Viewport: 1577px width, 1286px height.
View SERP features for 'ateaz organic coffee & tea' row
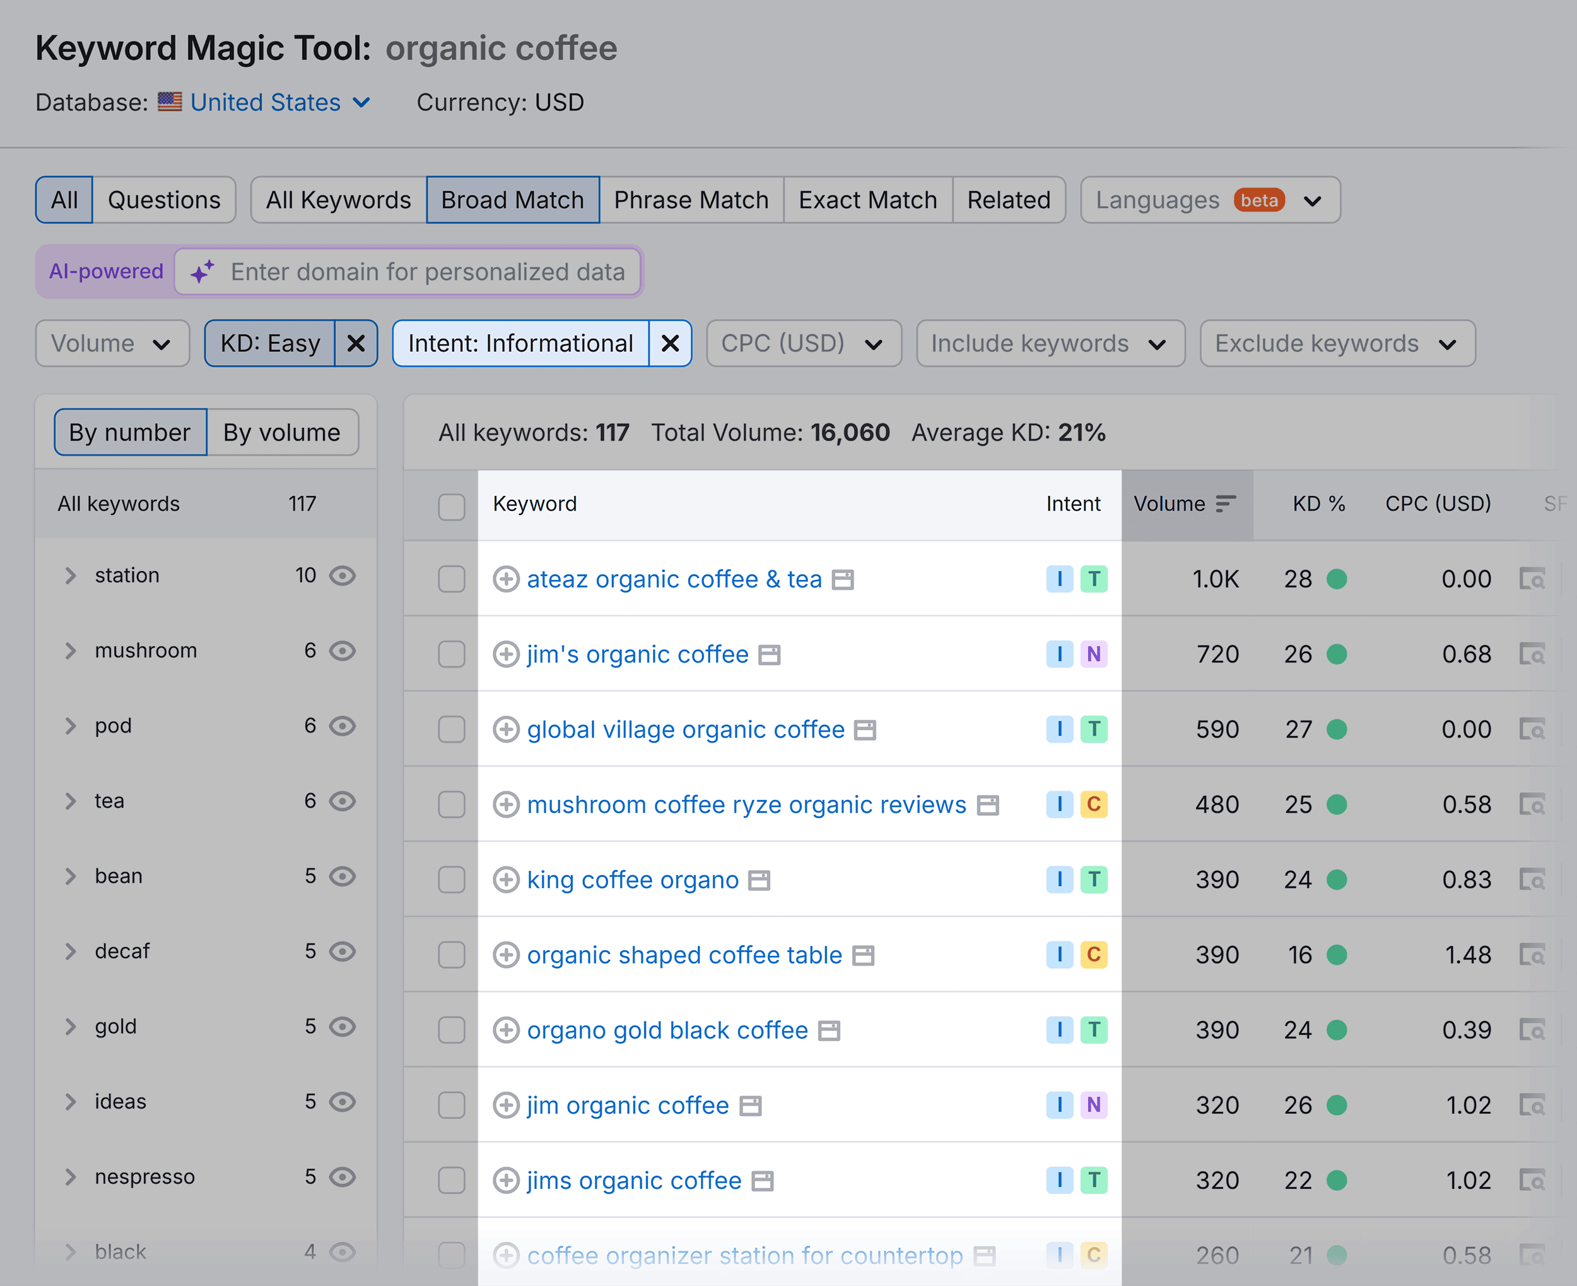[x=1532, y=579]
